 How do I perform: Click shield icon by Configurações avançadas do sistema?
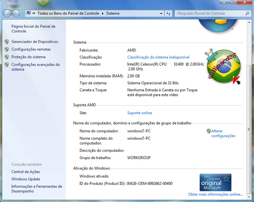click(7, 65)
